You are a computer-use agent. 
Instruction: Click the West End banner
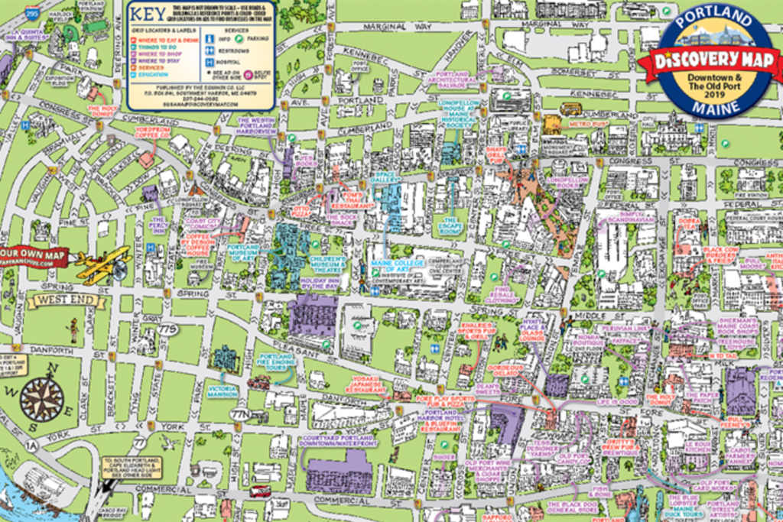(x=66, y=300)
